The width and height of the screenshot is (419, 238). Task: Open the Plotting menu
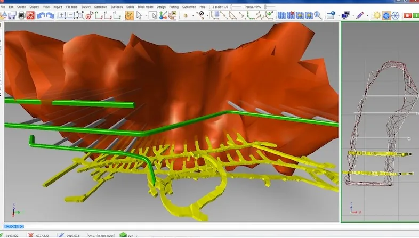[174, 7]
